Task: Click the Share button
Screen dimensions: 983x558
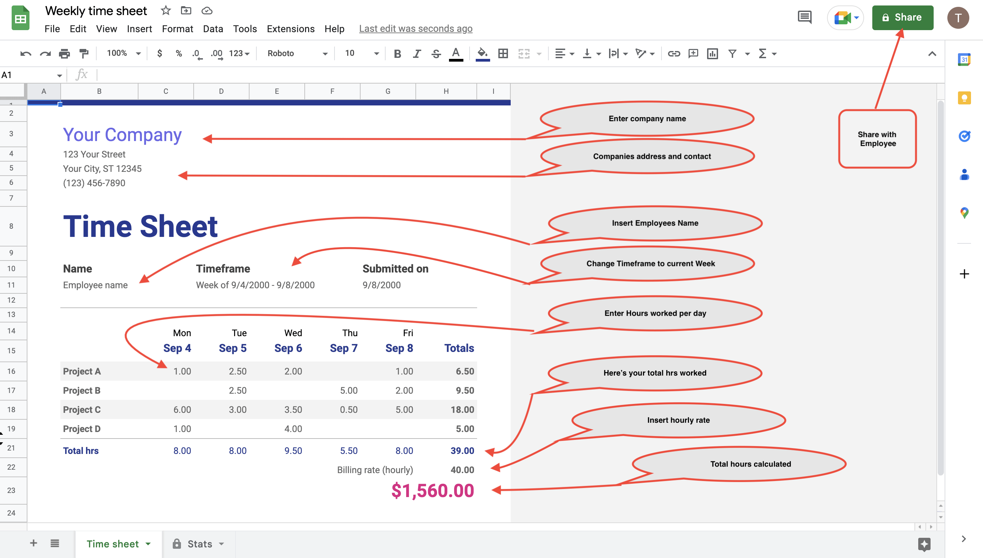Action: coord(902,17)
